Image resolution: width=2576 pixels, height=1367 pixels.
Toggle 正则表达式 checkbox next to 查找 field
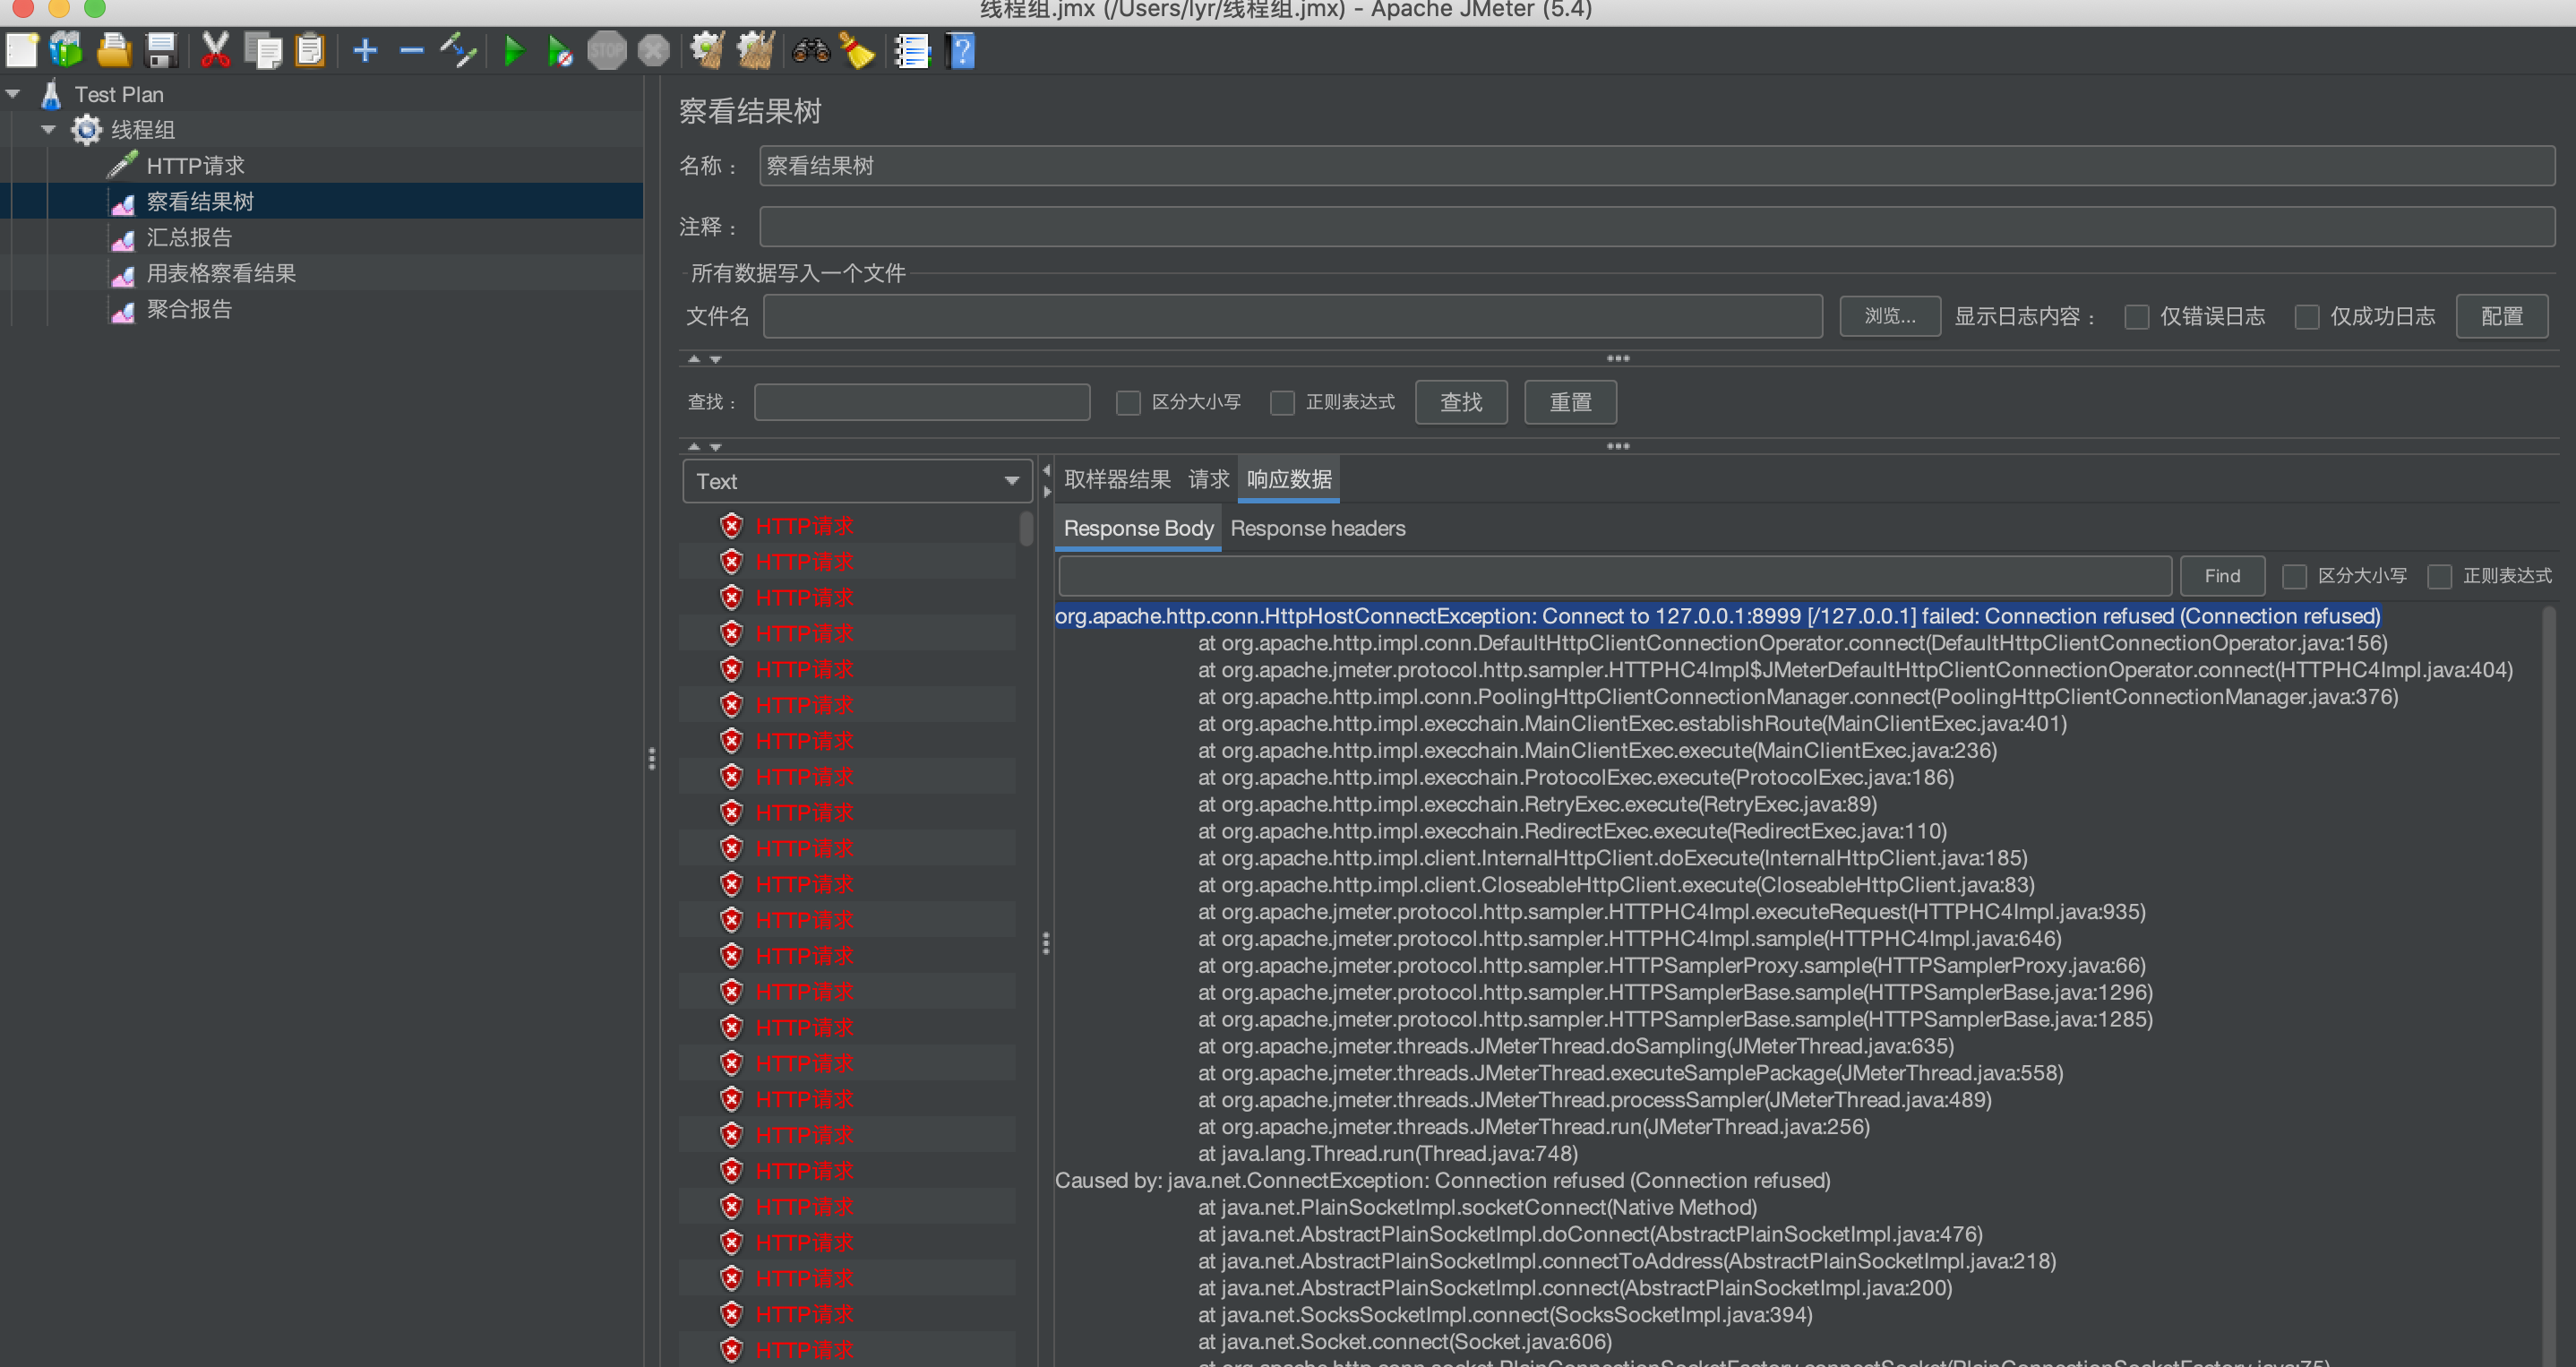1282,403
